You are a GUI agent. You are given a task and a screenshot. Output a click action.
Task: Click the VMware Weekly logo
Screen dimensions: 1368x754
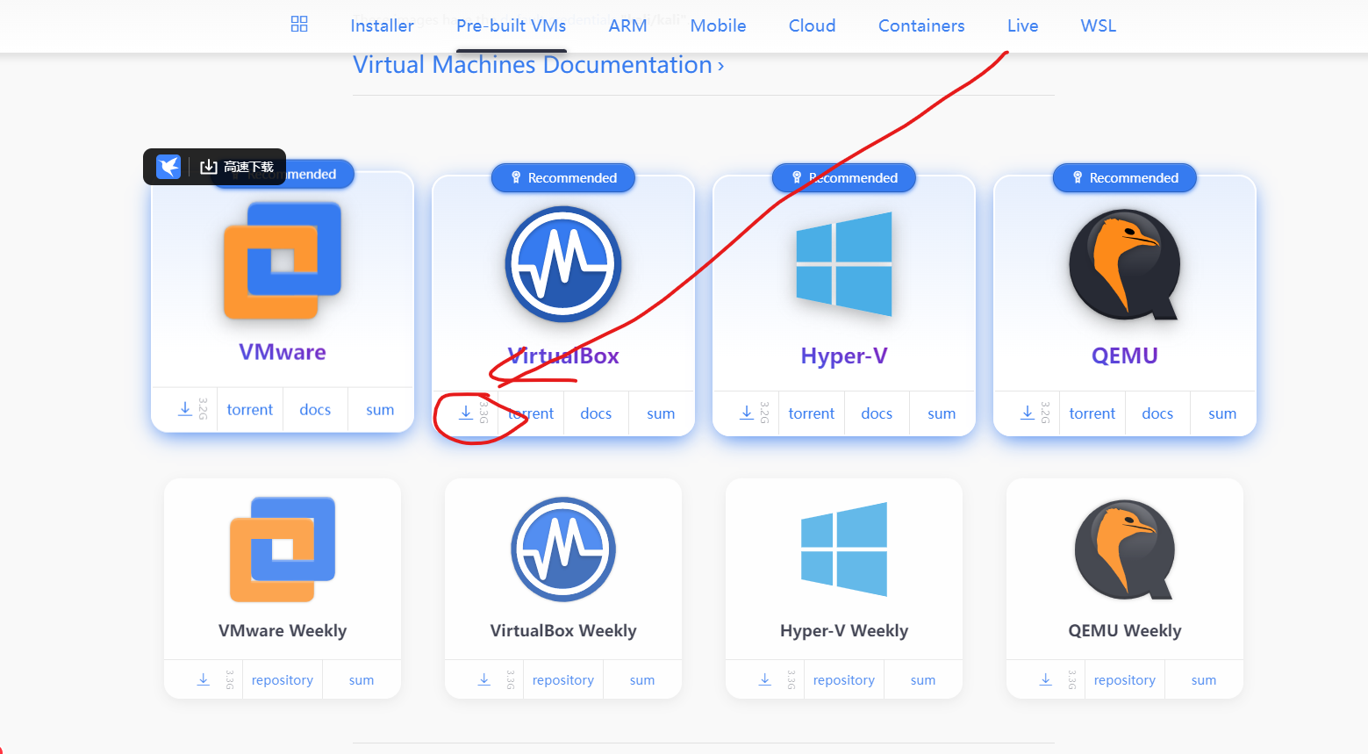(x=283, y=549)
